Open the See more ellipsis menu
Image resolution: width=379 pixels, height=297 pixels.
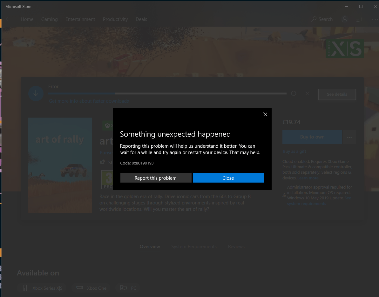[x=375, y=19]
